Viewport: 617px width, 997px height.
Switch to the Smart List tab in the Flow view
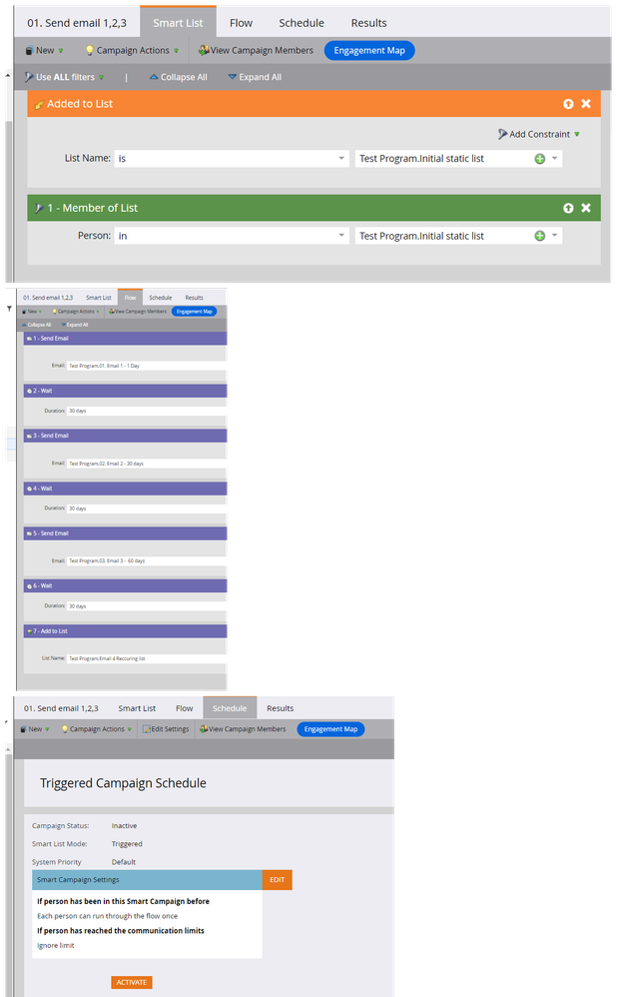coord(99,298)
